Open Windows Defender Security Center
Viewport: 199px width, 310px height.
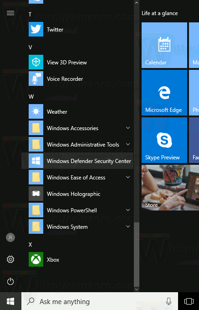(77, 161)
